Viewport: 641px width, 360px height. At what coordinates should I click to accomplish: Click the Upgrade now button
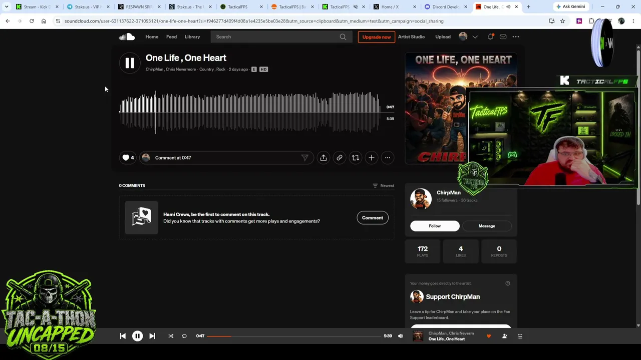377,36
